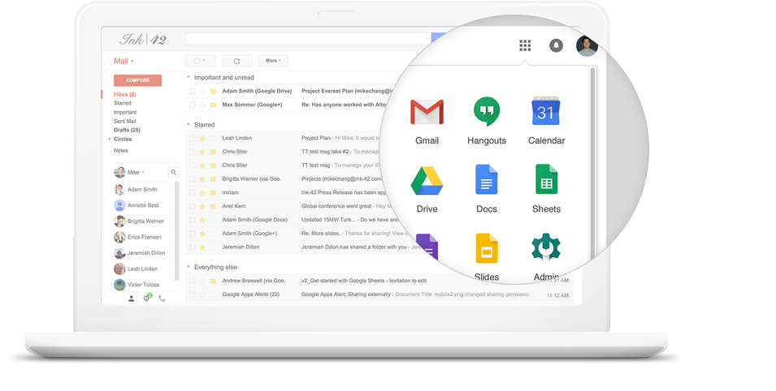Open the notifications bell
Screen dimensions: 776x391
(x=556, y=45)
